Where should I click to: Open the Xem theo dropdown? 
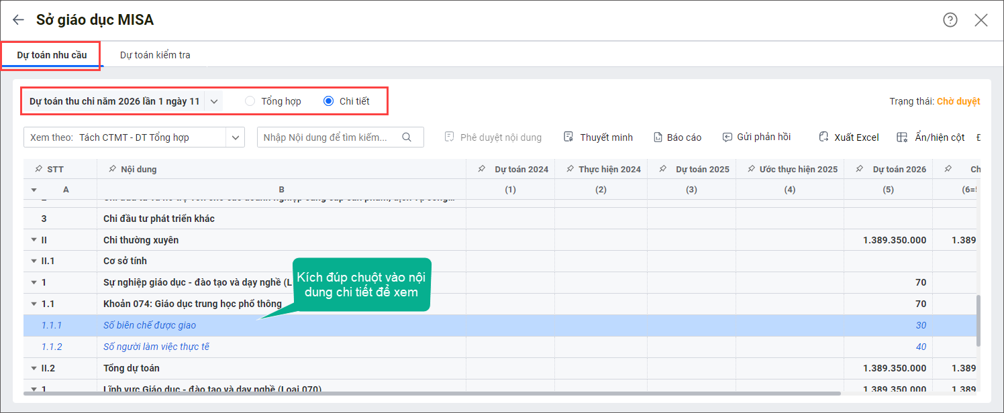pyautogui.click(x=235, y=137)
